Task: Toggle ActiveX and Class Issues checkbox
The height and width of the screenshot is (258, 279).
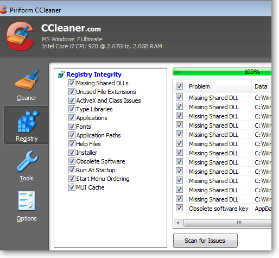Action: tap(72, 100)
